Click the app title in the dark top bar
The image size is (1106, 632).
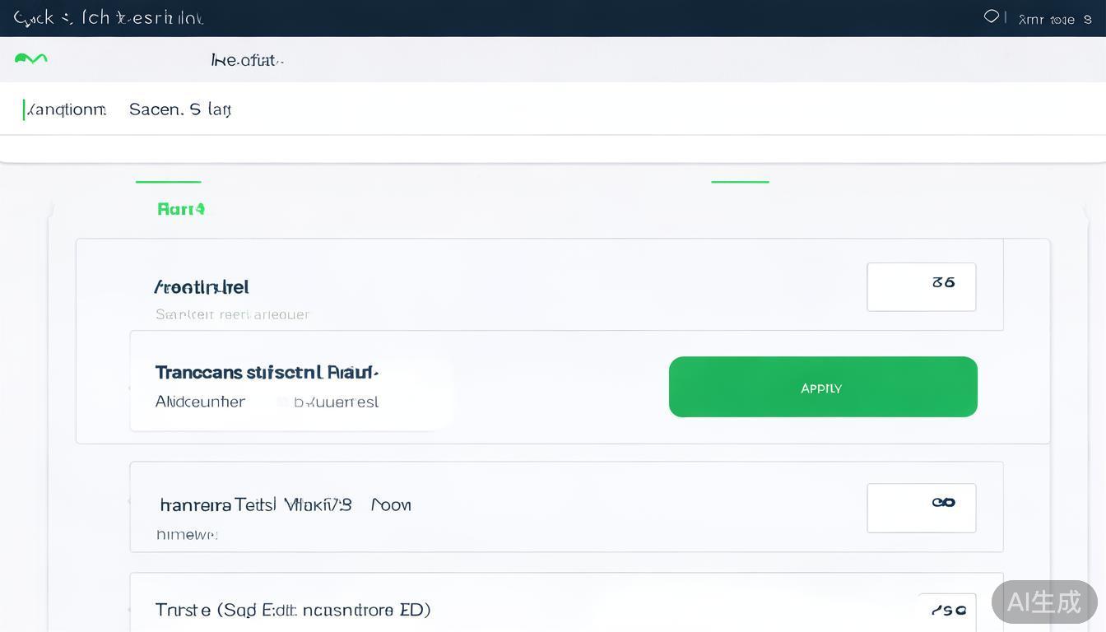click(109, 18)
